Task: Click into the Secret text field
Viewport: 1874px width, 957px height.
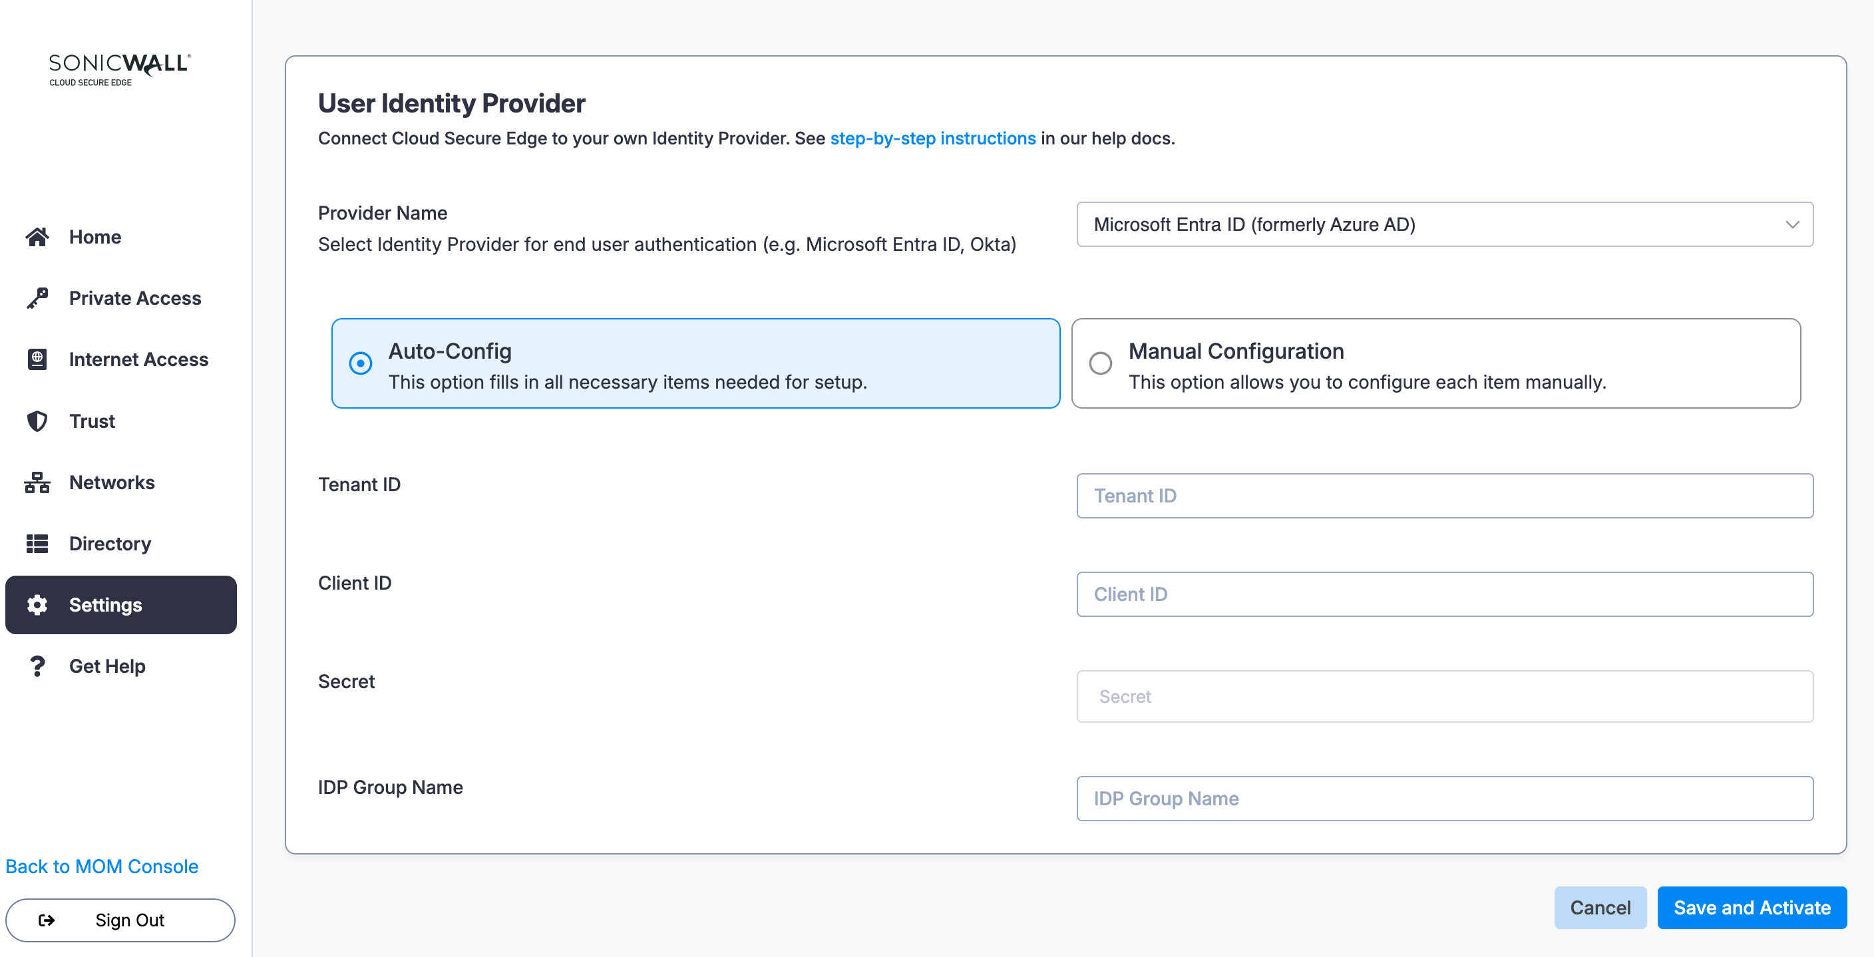Action: coord(1444,697)
